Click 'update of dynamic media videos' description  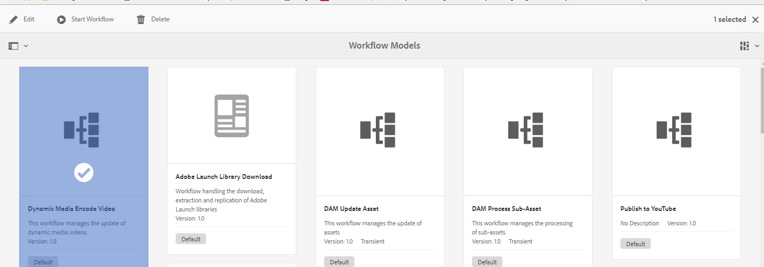coord(76,227)
